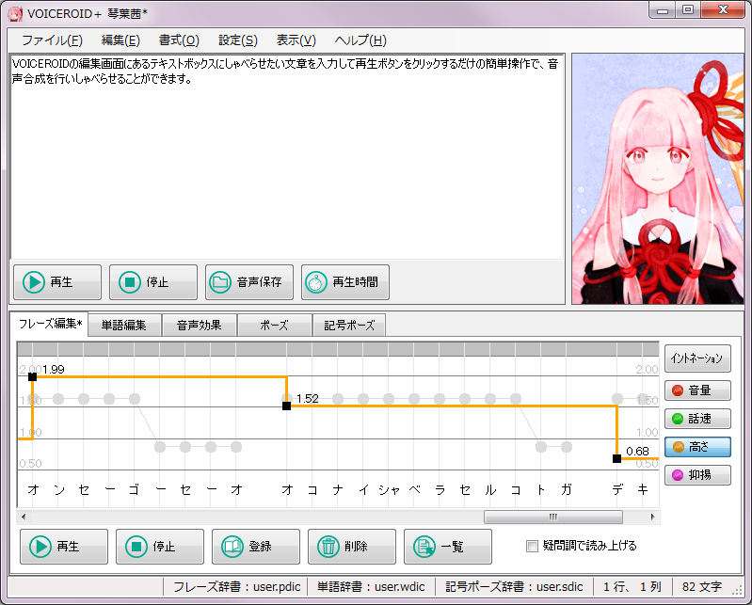Screen dimensions: 752x605
Task: Open the 表示(V) menu
Action: tap(296, 40)
